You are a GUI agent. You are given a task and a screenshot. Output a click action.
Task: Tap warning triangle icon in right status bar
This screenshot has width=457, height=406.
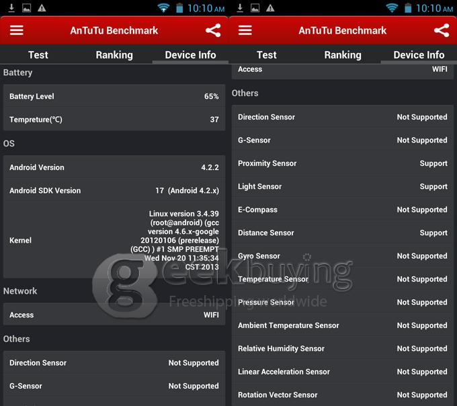tap(270, 8)
